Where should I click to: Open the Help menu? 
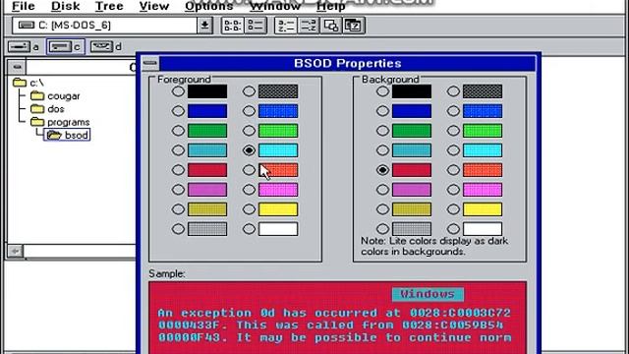coord(330,6)
